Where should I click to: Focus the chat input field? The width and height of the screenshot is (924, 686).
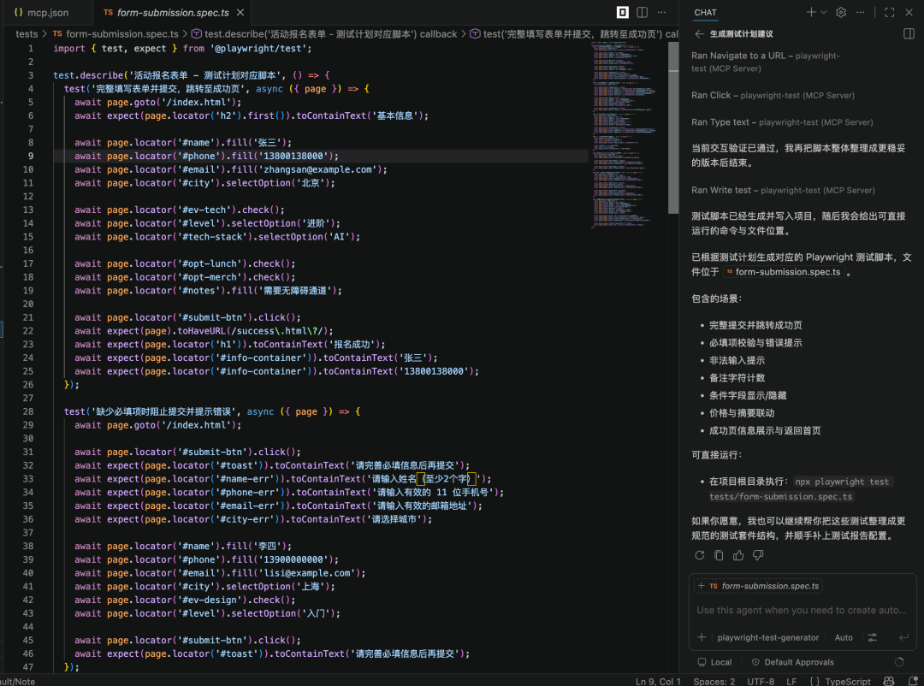pos(802,611)
